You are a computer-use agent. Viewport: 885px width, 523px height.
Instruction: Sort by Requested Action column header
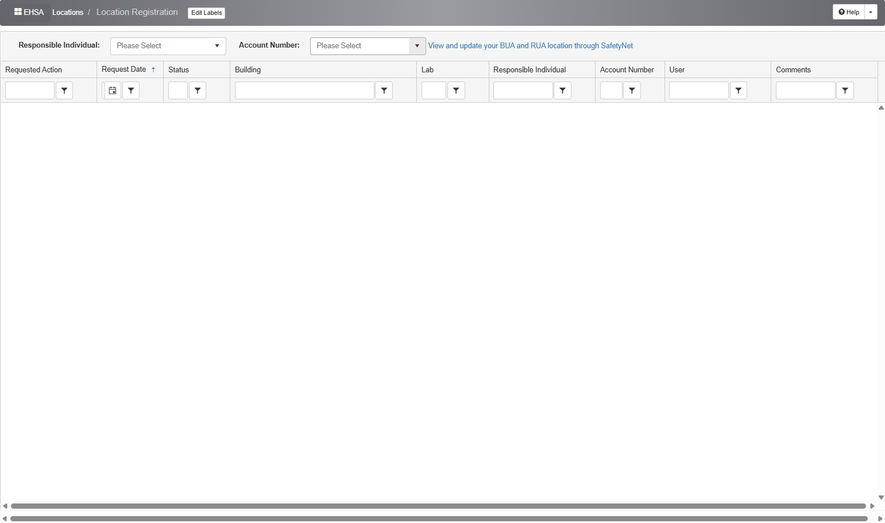[x=34, y=69]
